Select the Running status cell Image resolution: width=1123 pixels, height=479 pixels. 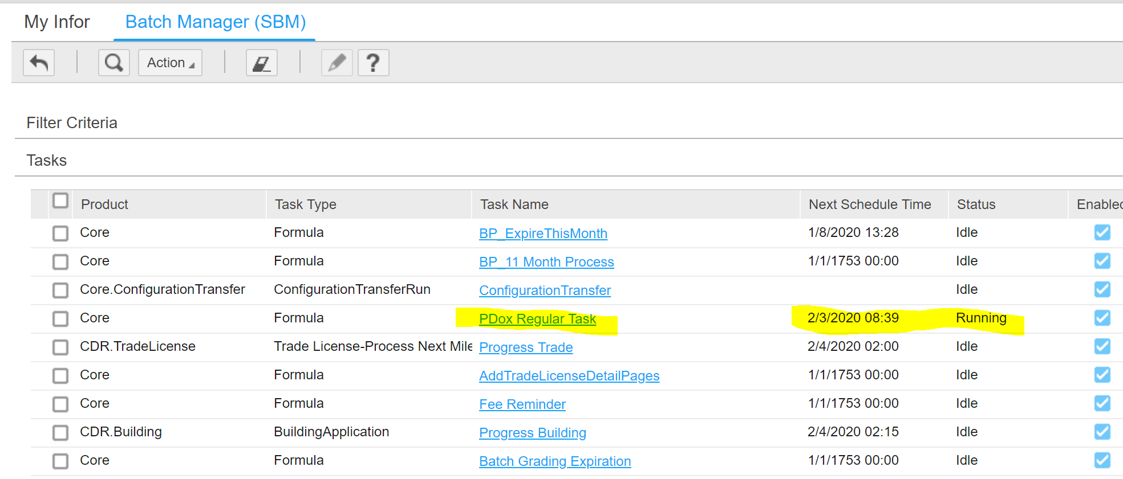coord(981,318)
